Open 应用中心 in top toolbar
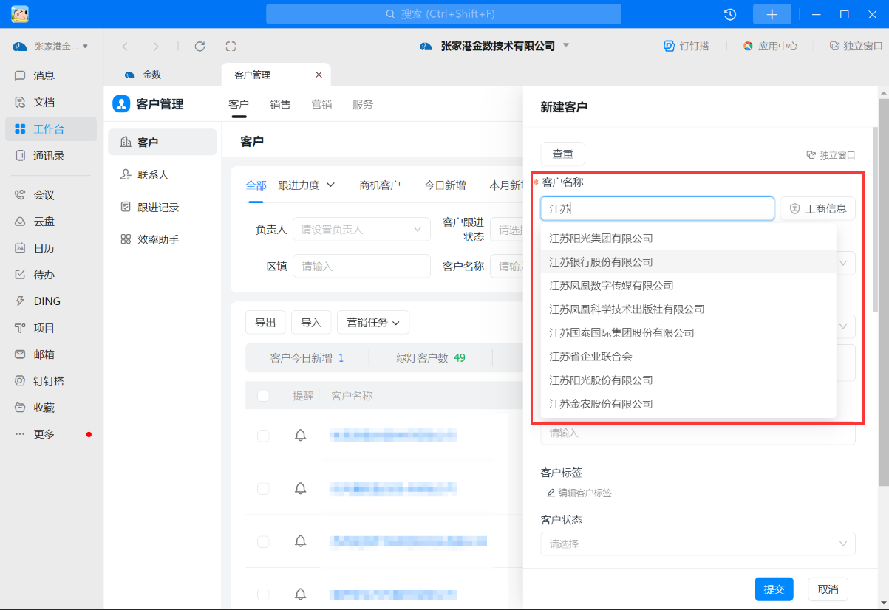889x610 pixels. tap(770, 46)
